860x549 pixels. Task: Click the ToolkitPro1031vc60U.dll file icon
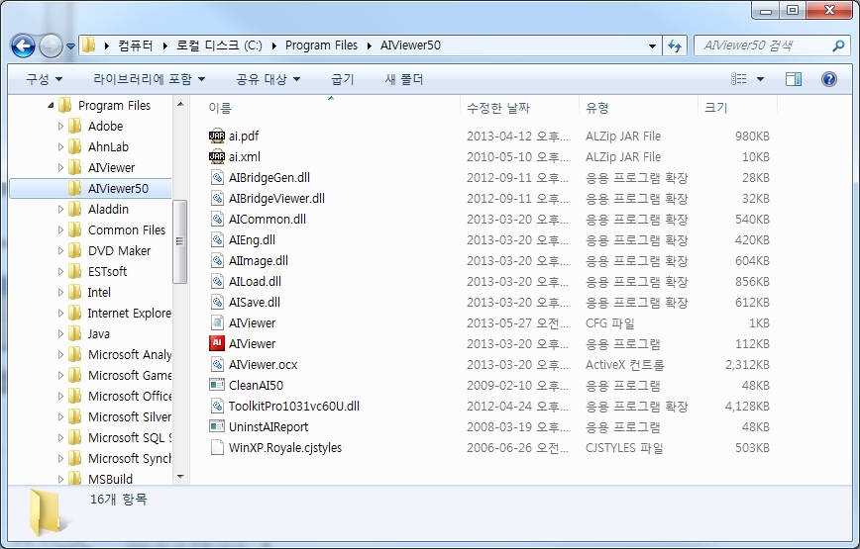pyautogui.click(x=217, y=407)
